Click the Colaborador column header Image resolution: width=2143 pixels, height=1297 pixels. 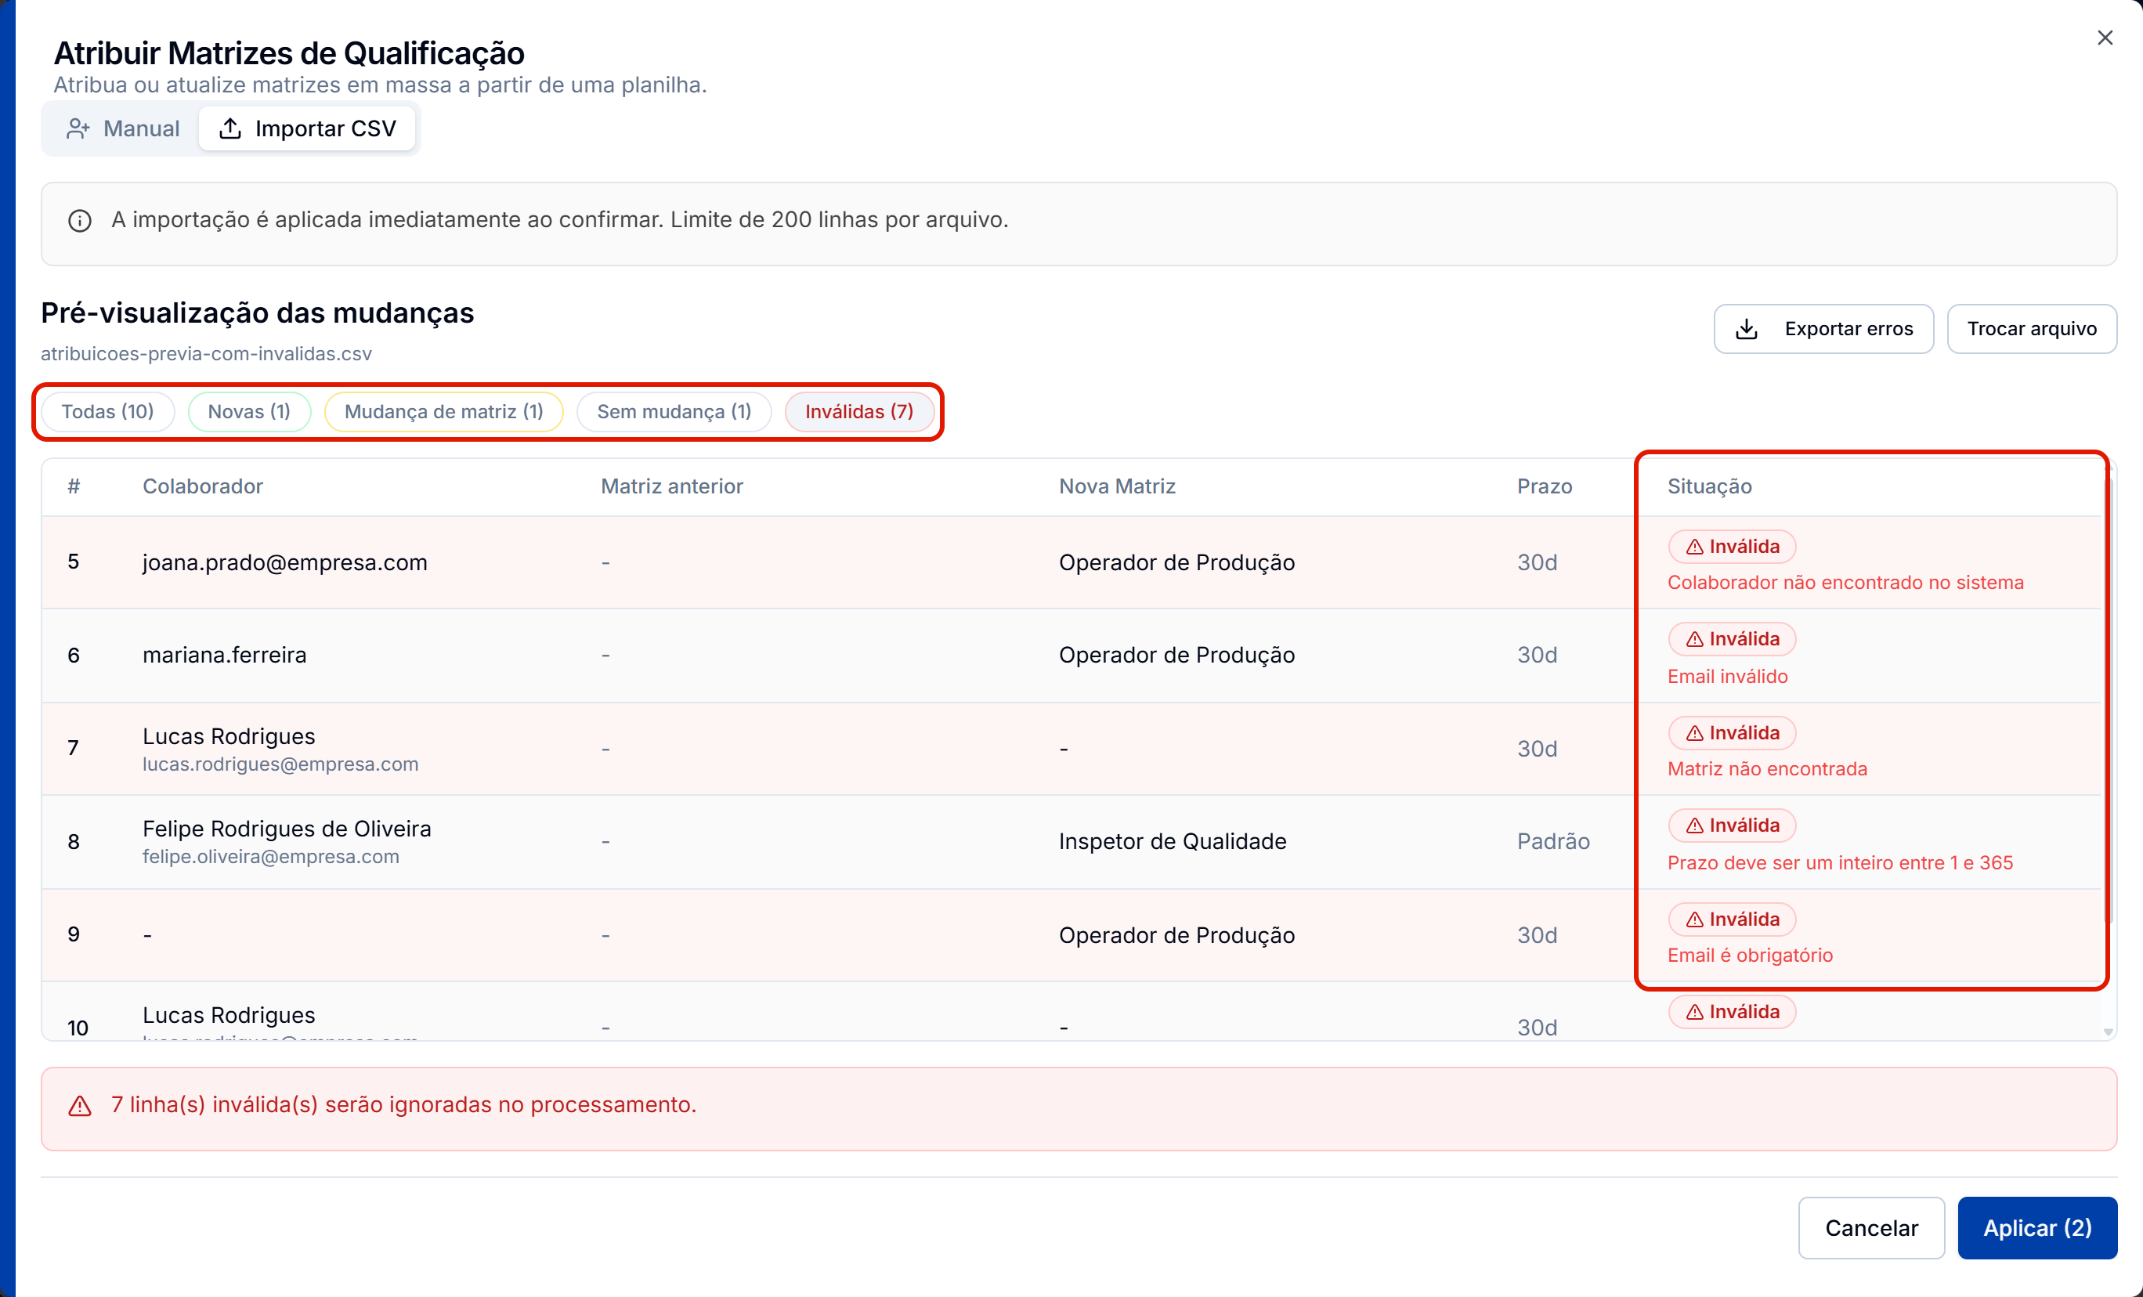[203, 486]
